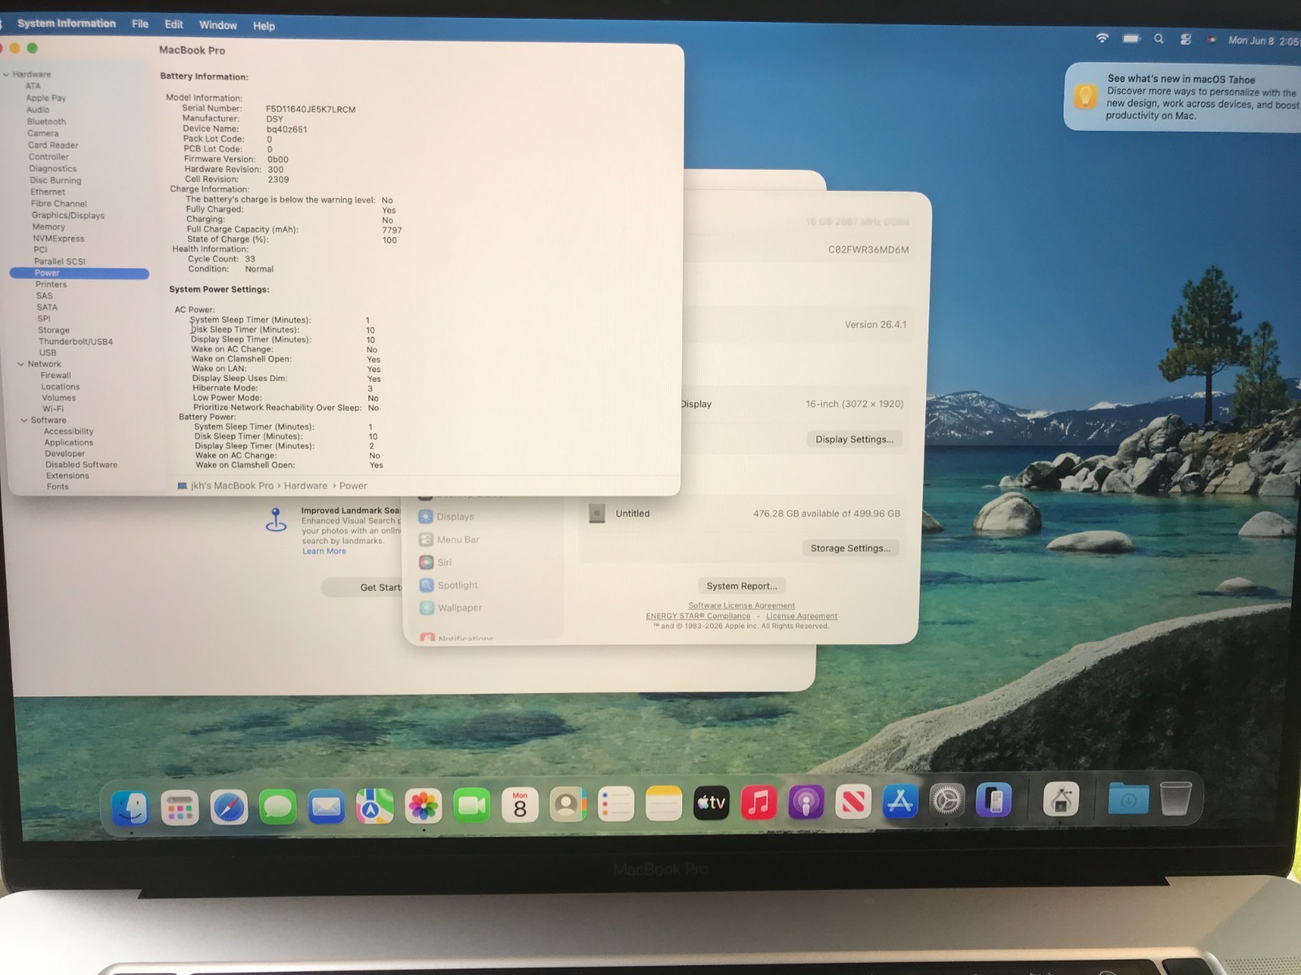Open Podcasts from the Dock
1301x975 pixels.
point(806,803)
